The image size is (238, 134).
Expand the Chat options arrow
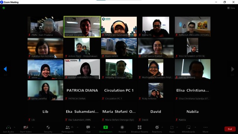94,127
